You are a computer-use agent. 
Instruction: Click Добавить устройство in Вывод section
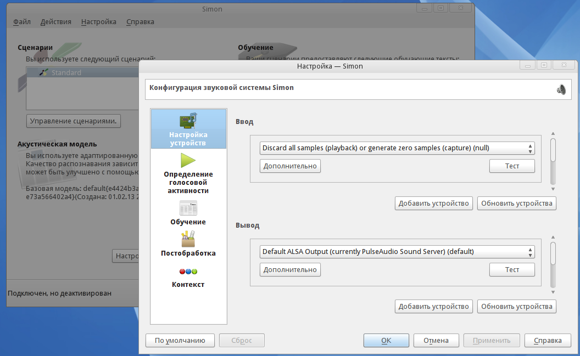click(433, 307)
